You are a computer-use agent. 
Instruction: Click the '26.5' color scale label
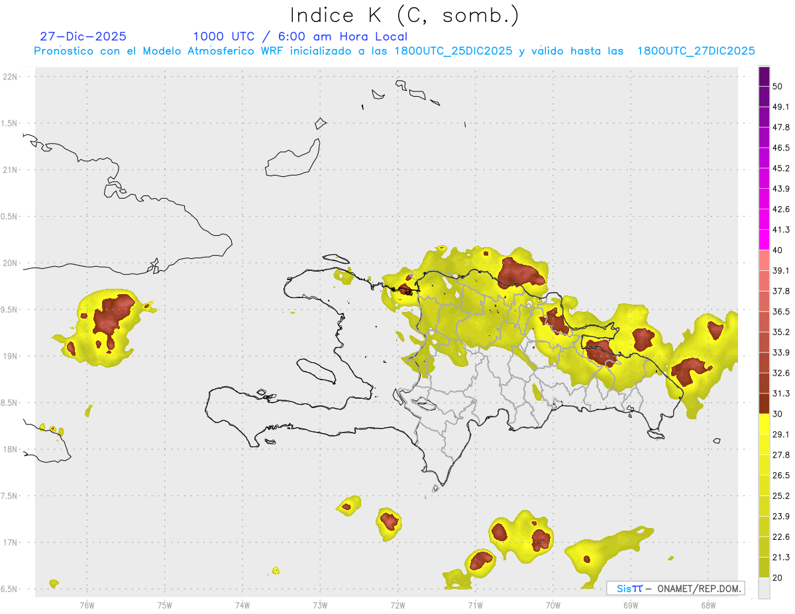(x=781, y=475)
